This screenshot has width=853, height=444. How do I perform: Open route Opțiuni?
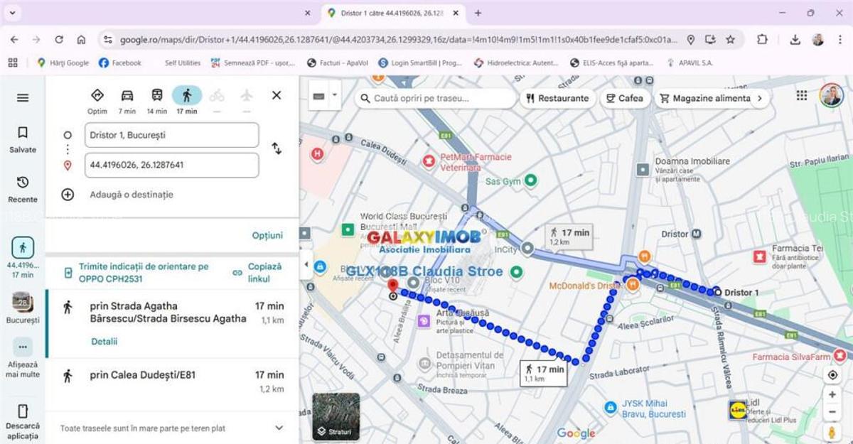267,235
